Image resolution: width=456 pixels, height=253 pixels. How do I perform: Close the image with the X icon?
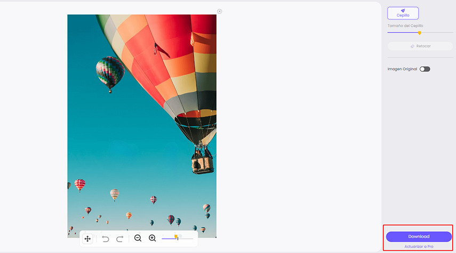pos(220,11)
